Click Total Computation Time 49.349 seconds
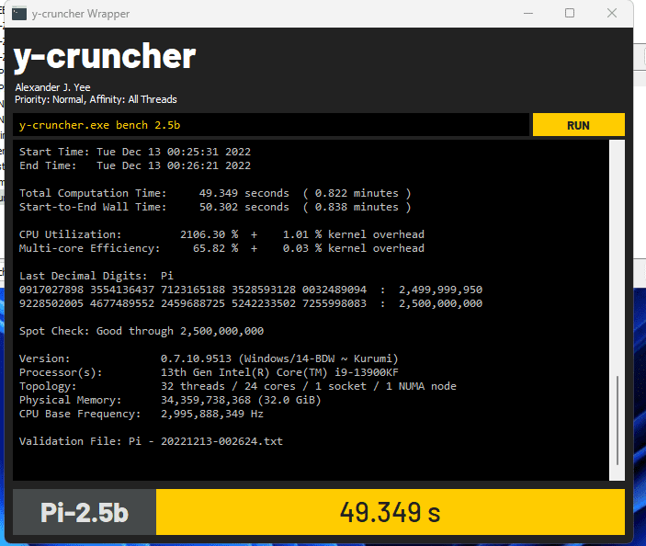 click(x=215, y=193)
